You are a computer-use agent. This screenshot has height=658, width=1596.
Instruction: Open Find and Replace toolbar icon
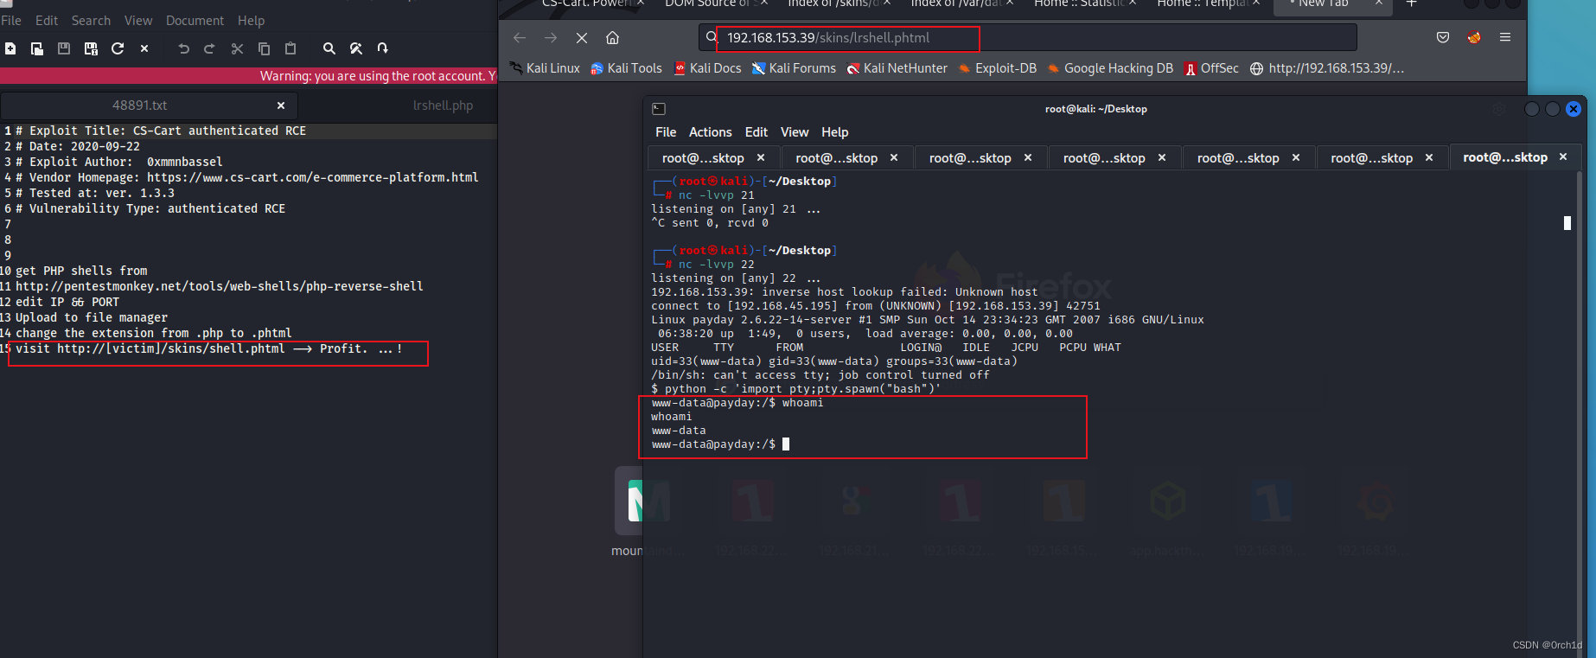coord(355,48)
